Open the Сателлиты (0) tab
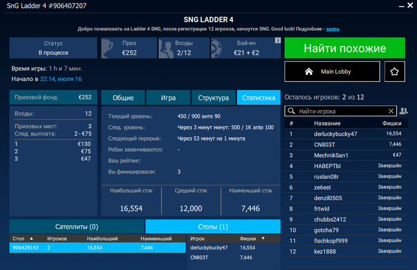This screenshot has width=417, height=270. [x=77, y=226]
